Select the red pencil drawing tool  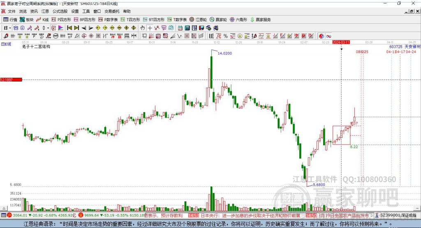click(x=6, y=36)
